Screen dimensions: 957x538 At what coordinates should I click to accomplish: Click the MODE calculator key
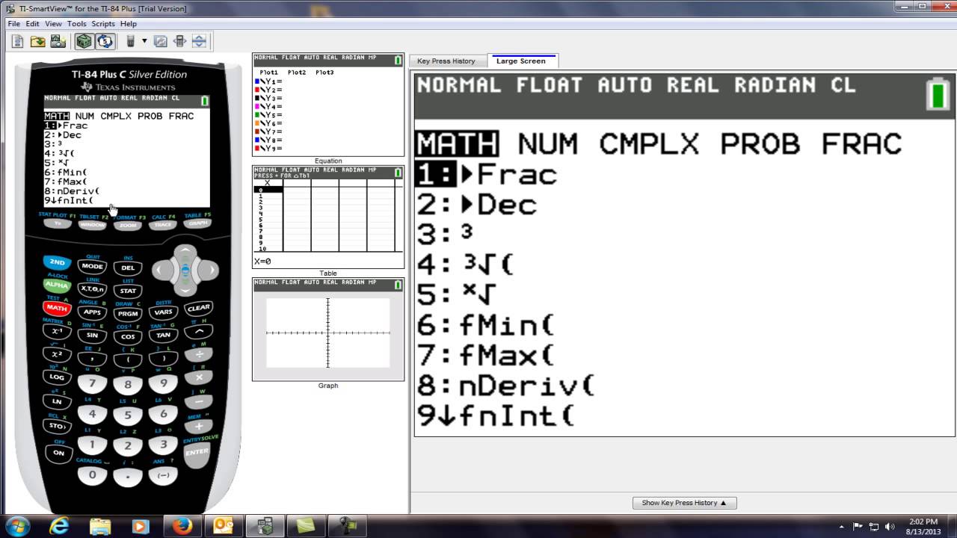pos(93,267)
